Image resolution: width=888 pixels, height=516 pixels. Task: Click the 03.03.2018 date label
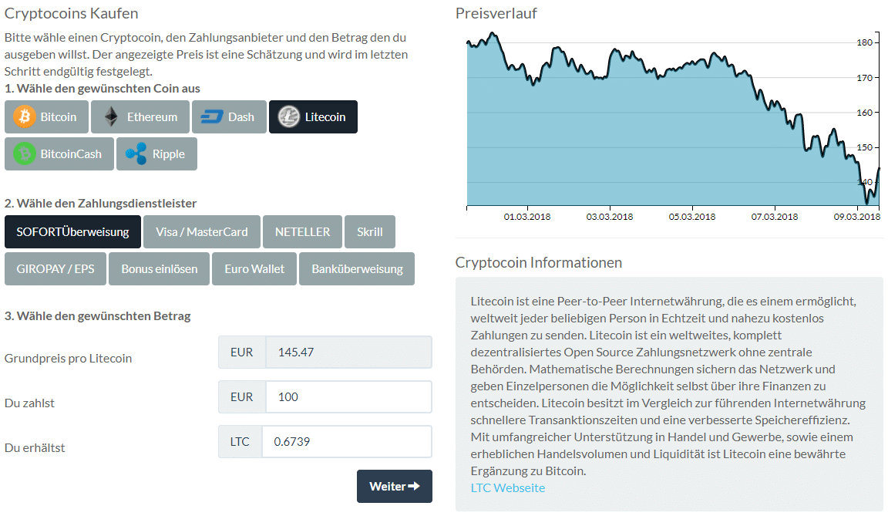coord(610,217)
